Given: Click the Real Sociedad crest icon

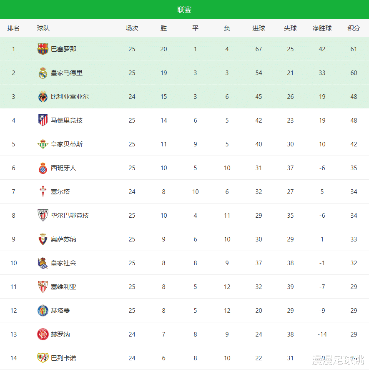Looking at the screenshot, I should 43,263.
